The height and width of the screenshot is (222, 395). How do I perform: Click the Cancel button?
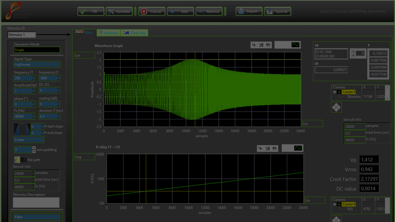pos(152,12)
